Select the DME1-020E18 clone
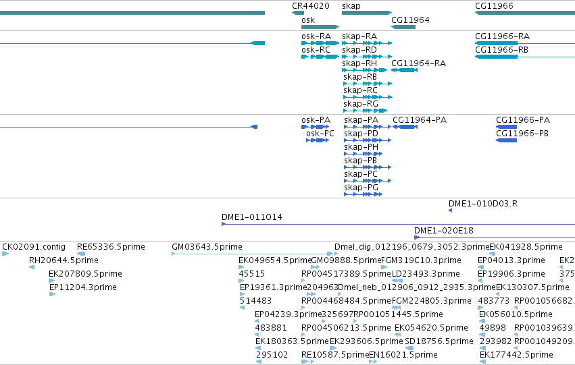 [495, 237]
